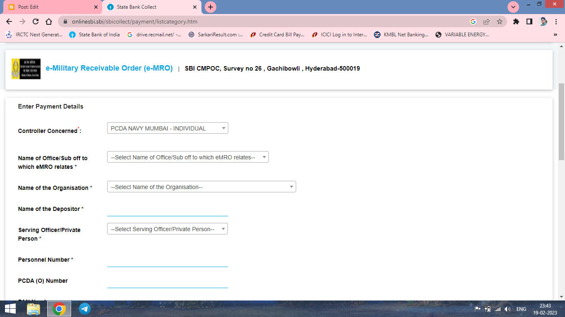Go back to the previous page
The width and height of the screenshot is (565, 317).
point(9,21)
